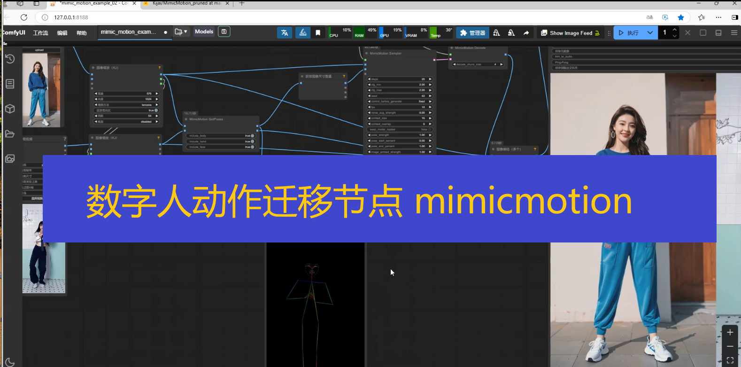Open the workflows folder sidebar icon

click(10, 134)
